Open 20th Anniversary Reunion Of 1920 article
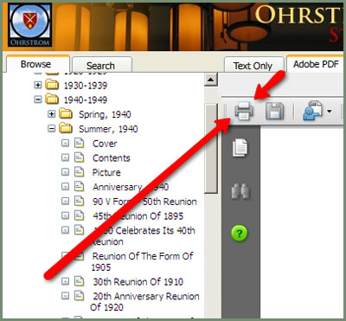Image resolution: width=346 pixels, height=321 pixels. [x=144, y=301]
